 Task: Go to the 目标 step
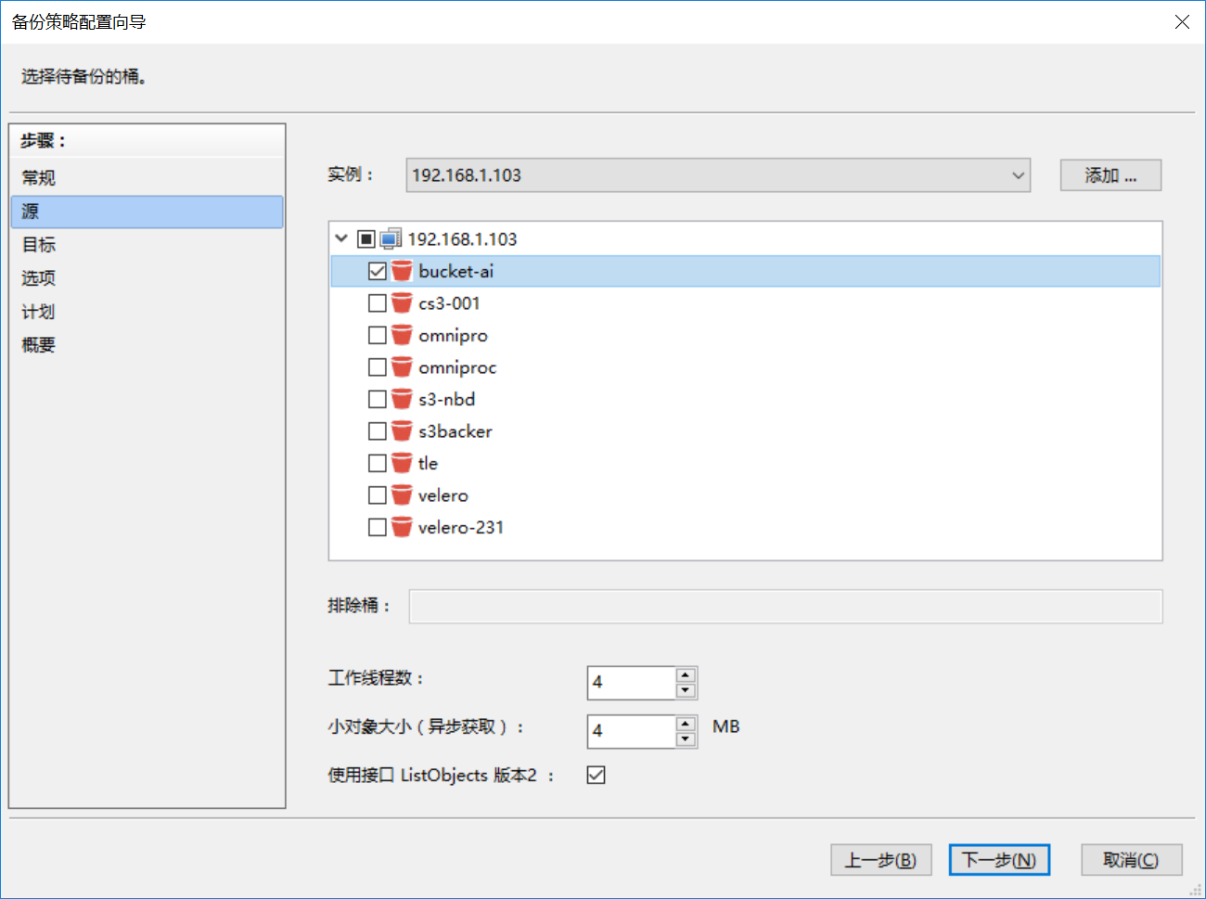click(x=39, y=245)
